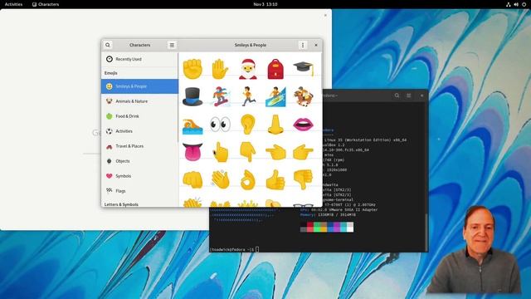
Task: Show the Activities emoji category
Action: point(139,131)
